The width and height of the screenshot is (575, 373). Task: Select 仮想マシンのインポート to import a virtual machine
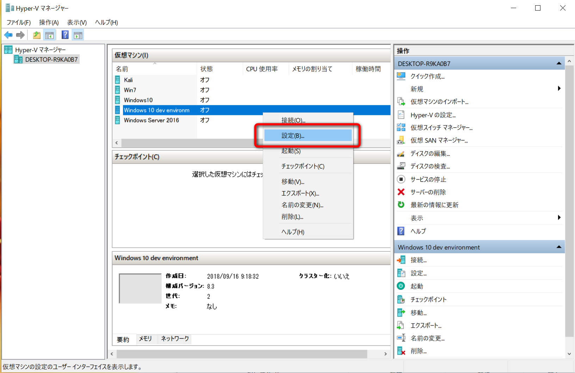click(439, 102)
